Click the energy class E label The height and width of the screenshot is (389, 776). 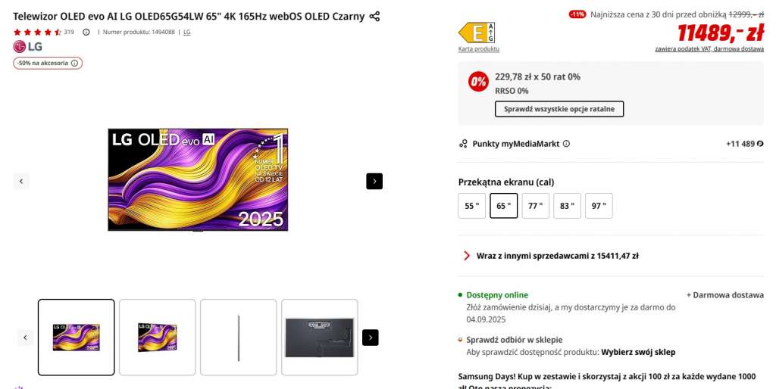click(476, 33)
